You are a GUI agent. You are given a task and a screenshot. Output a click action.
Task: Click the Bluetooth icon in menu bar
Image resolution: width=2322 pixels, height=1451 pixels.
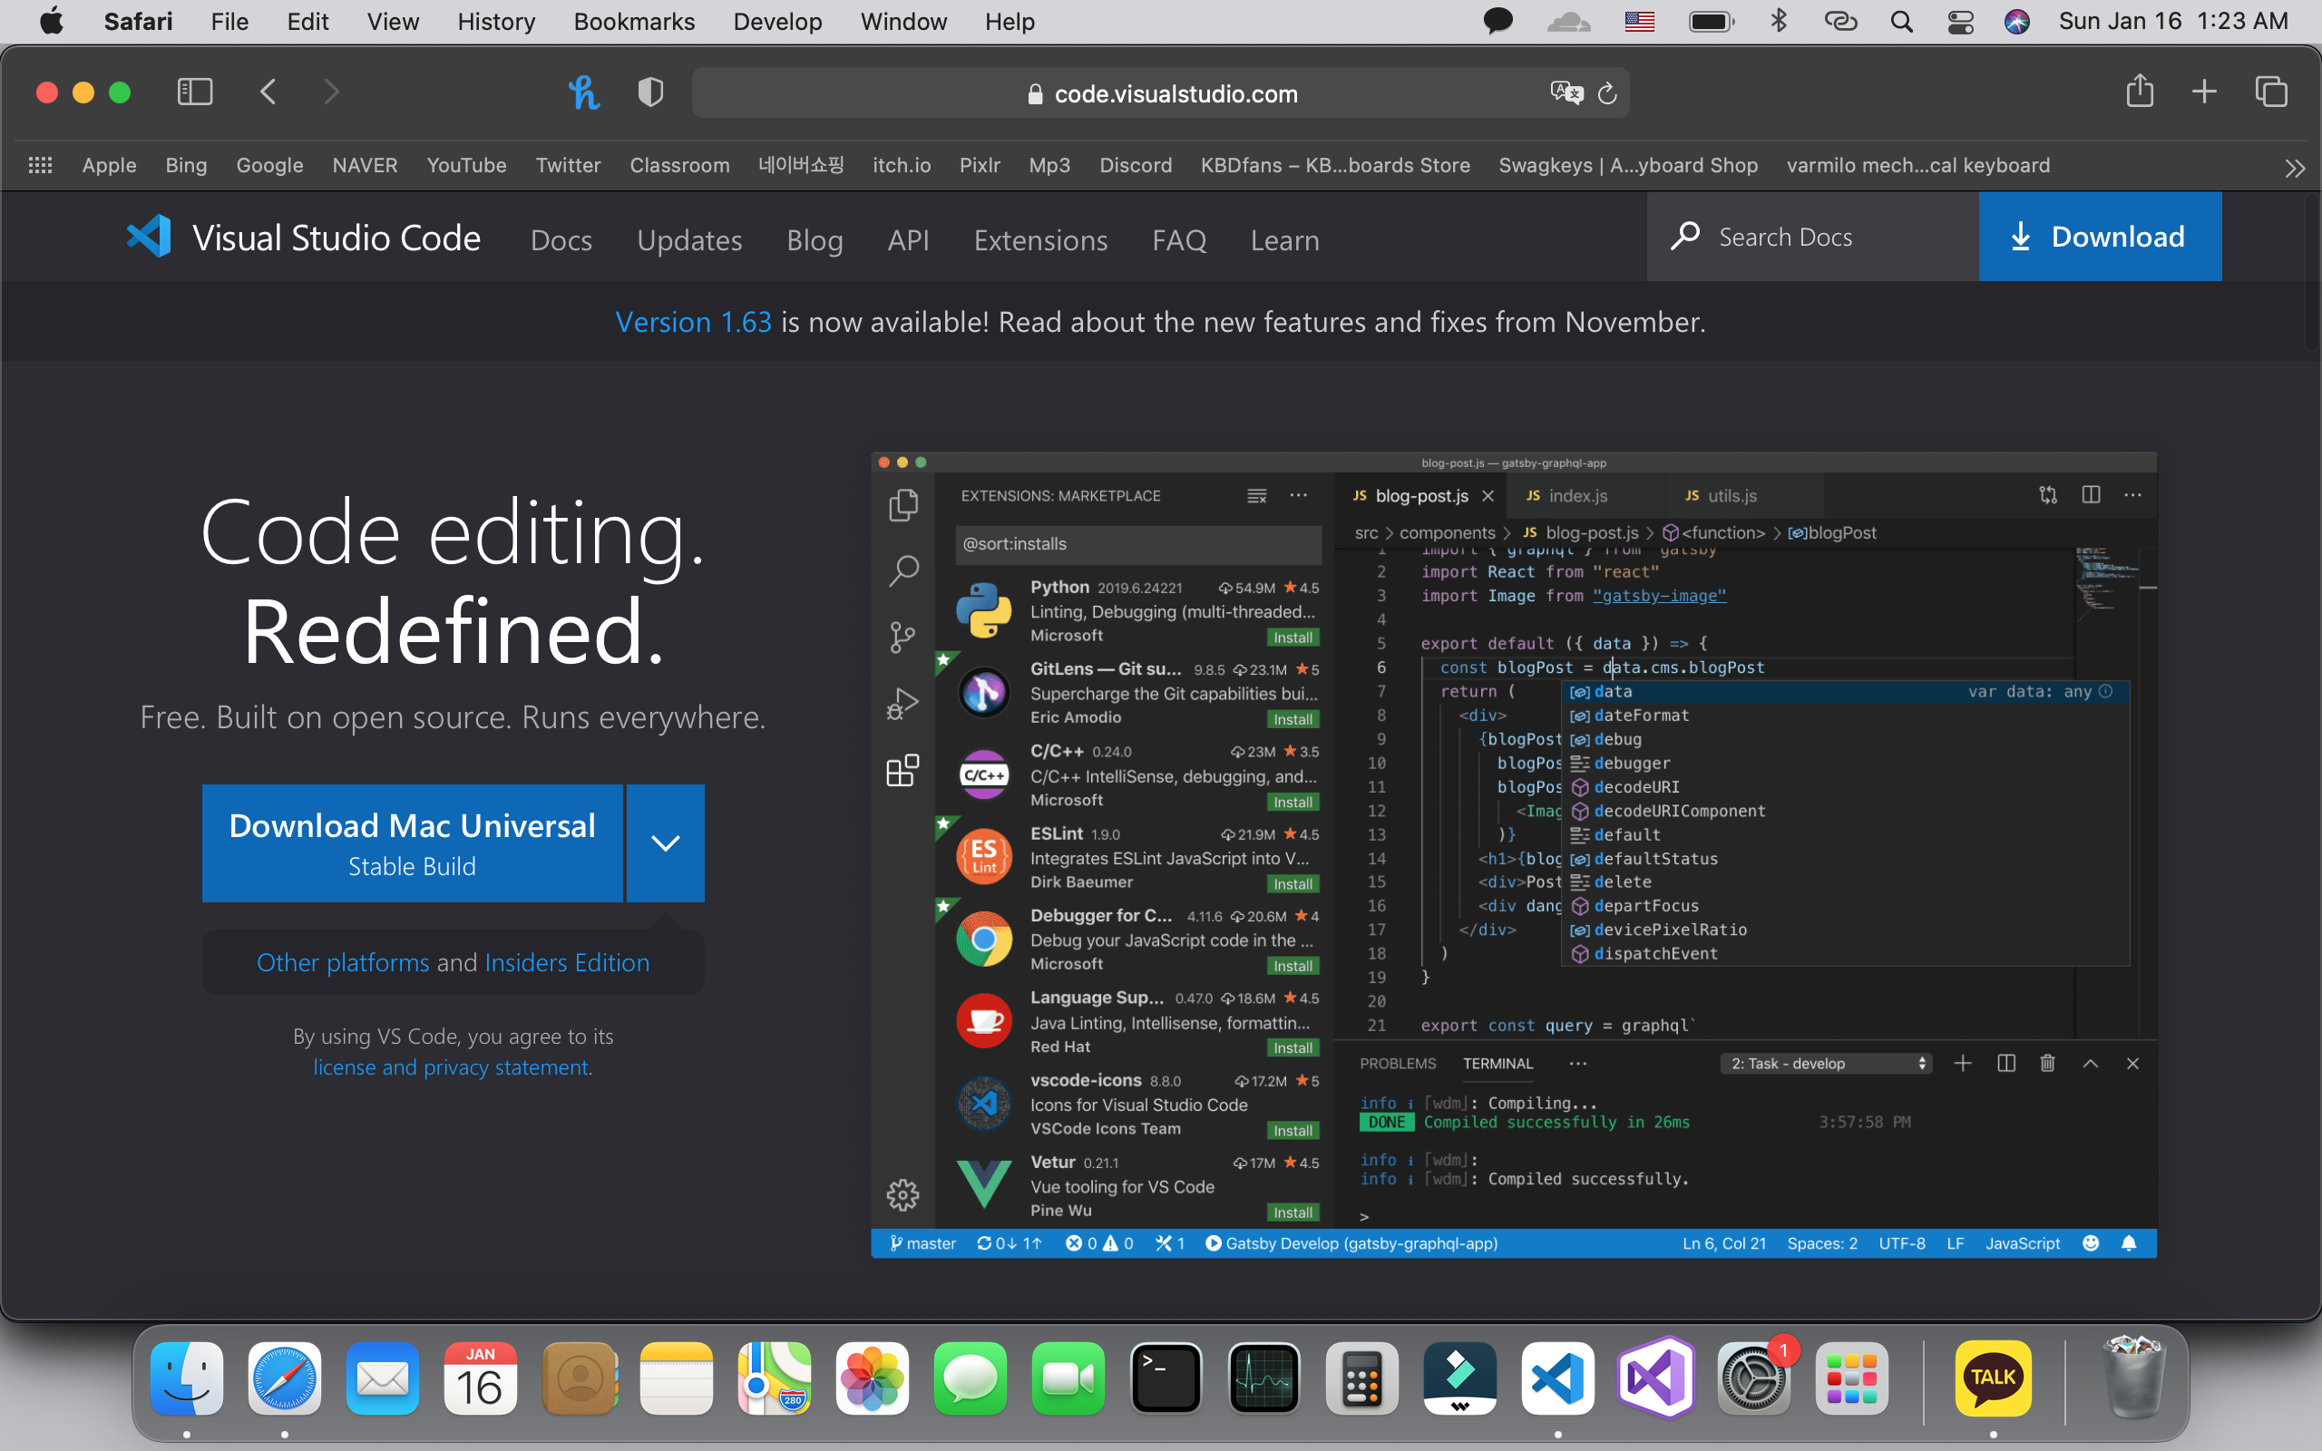point(1778,21)
